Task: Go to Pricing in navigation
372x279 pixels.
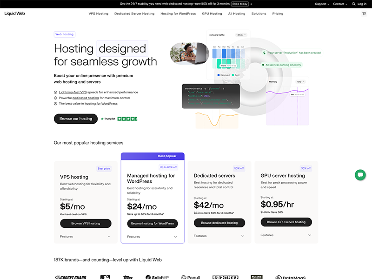Action: pos(278,14)
